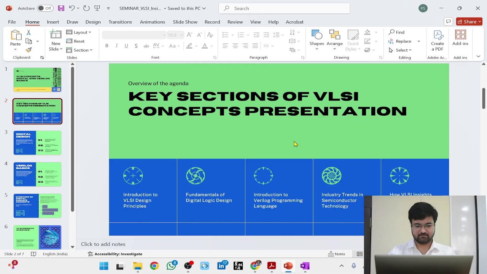Click the Redo arrow in title bar
This screenshot has height=274, width=487.
pos(86,8)
